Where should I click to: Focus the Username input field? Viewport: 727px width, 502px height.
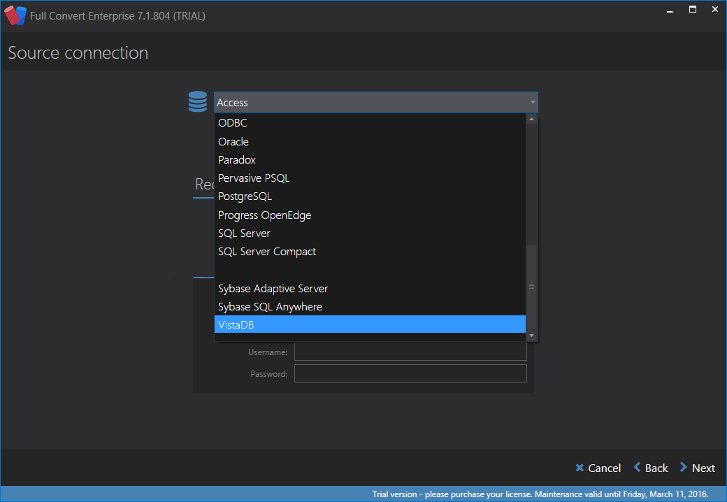tap(410, 352)
